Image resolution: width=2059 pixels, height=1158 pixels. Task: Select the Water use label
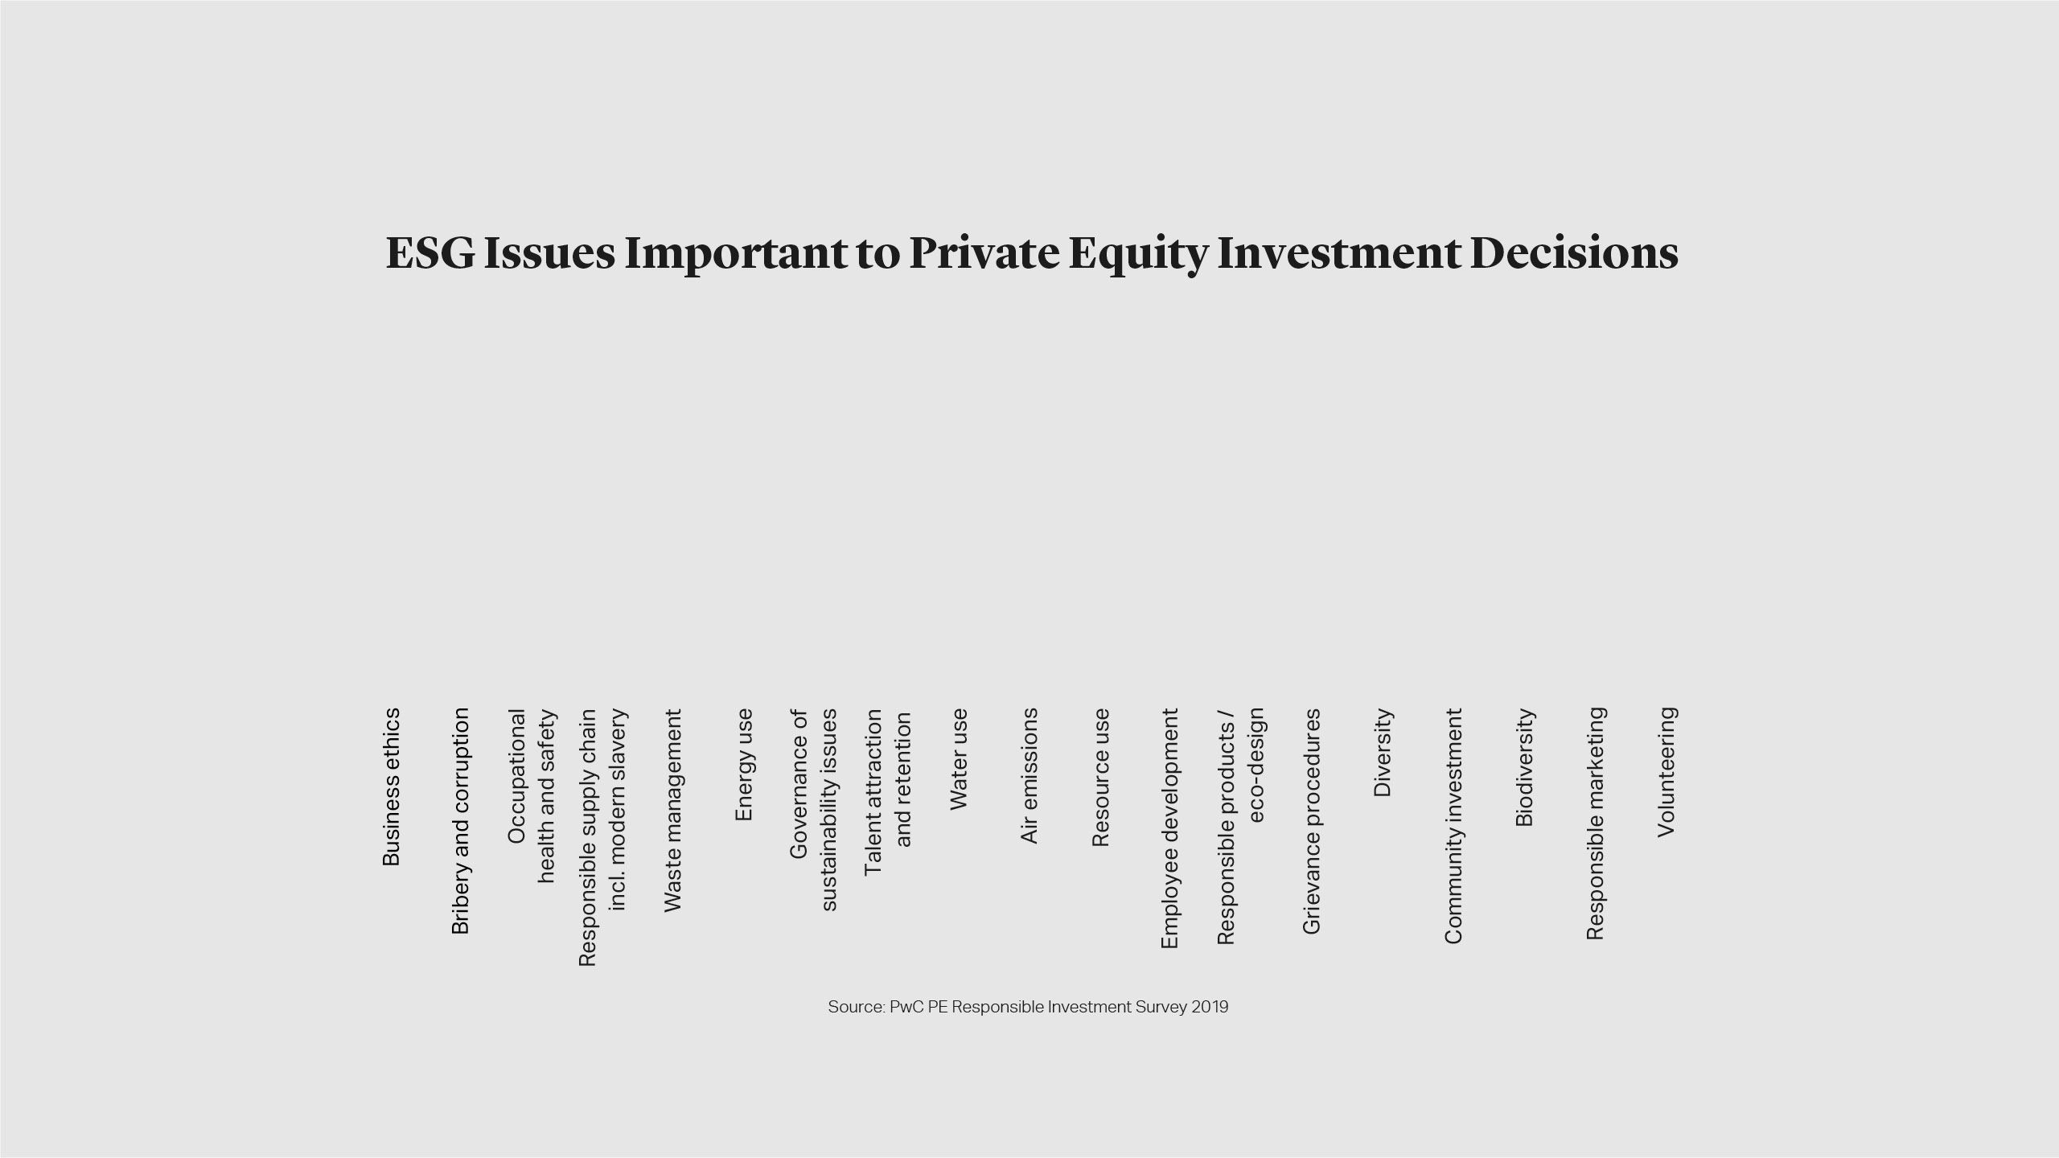pos(958,758)
